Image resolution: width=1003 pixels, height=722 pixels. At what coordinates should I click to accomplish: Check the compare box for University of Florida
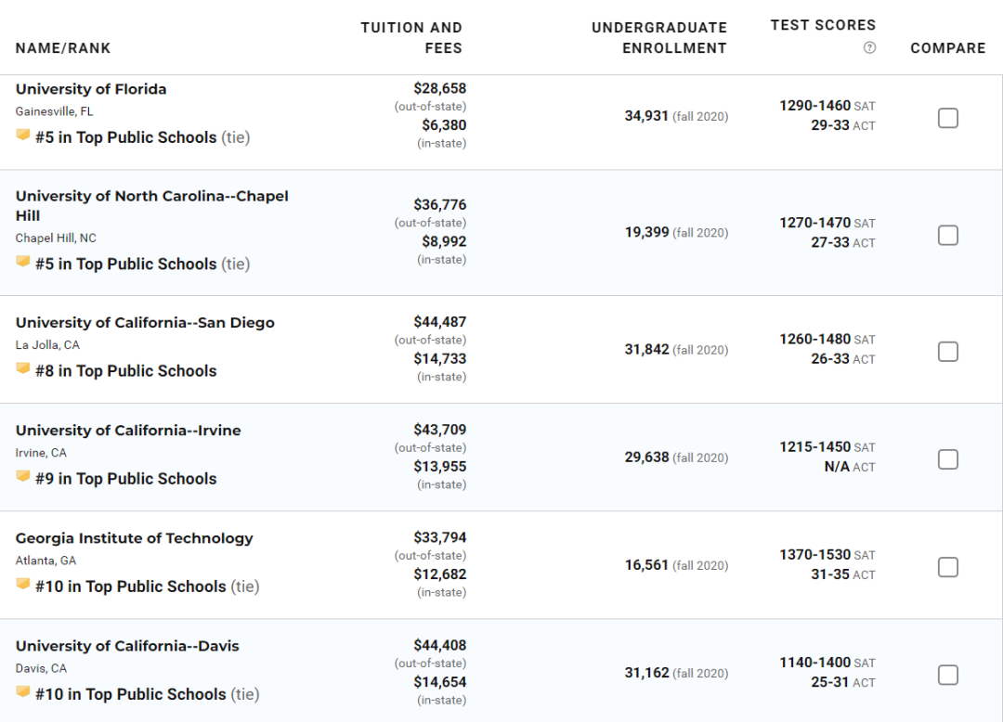point(948,118)
